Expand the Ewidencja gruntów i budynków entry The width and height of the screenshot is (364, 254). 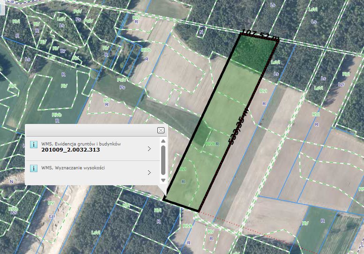pos(149,149)
